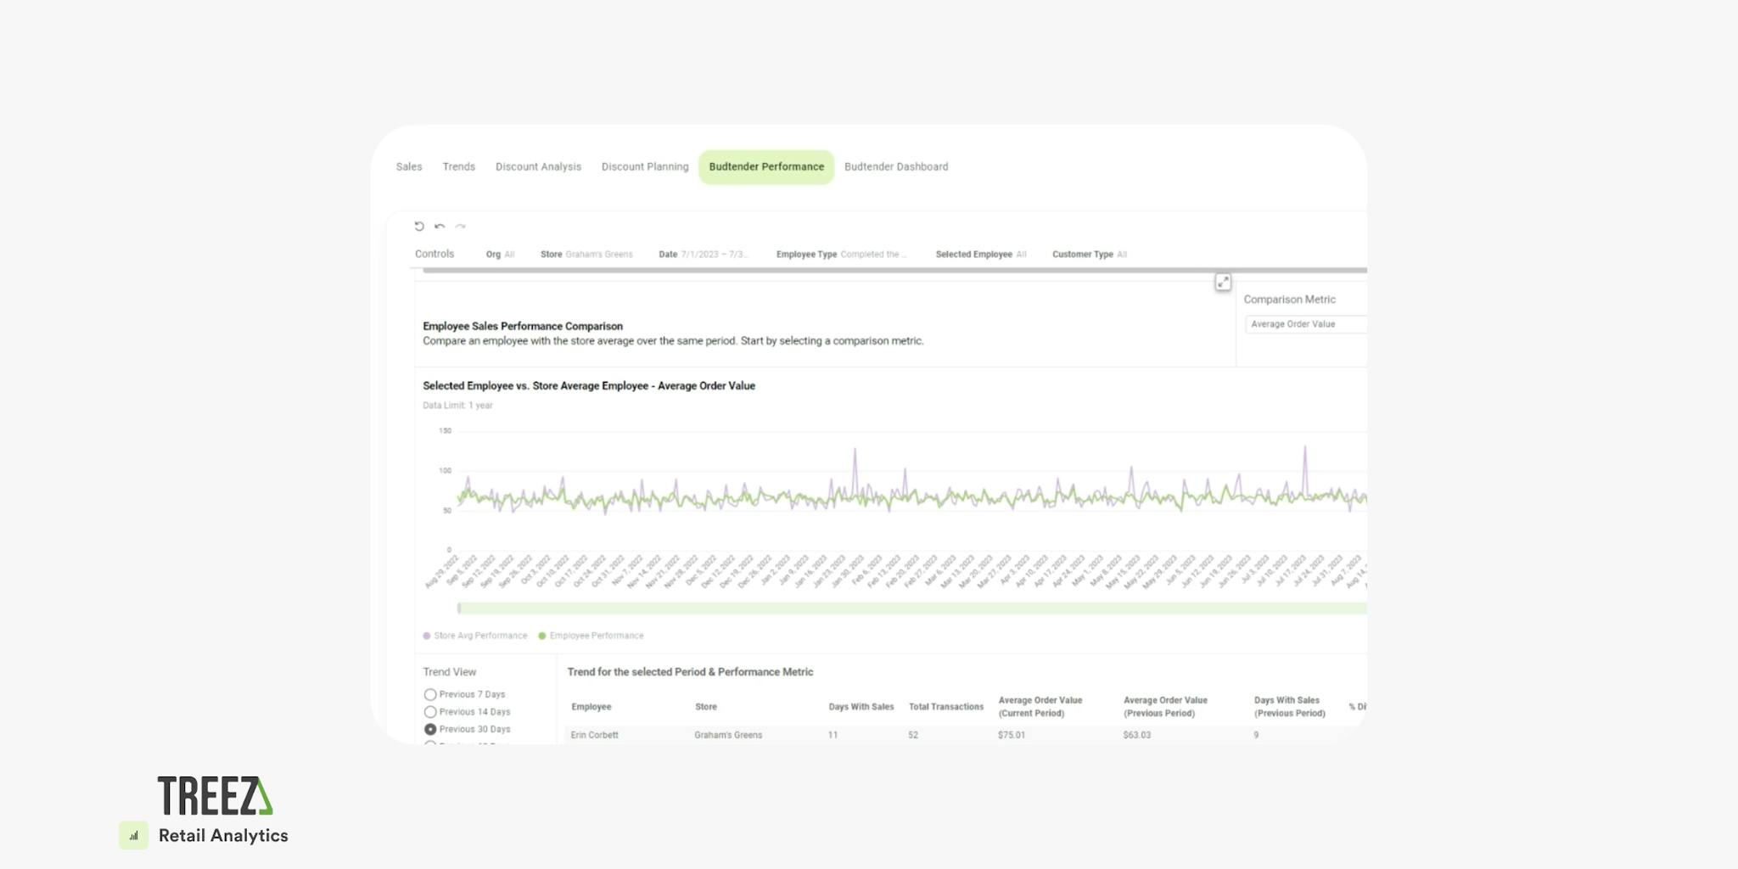The width and height of the screenshot is (1738, 869).
Task: Click the revert-all-changes icon
Action: pyautogui.click(x=419, y=226)
